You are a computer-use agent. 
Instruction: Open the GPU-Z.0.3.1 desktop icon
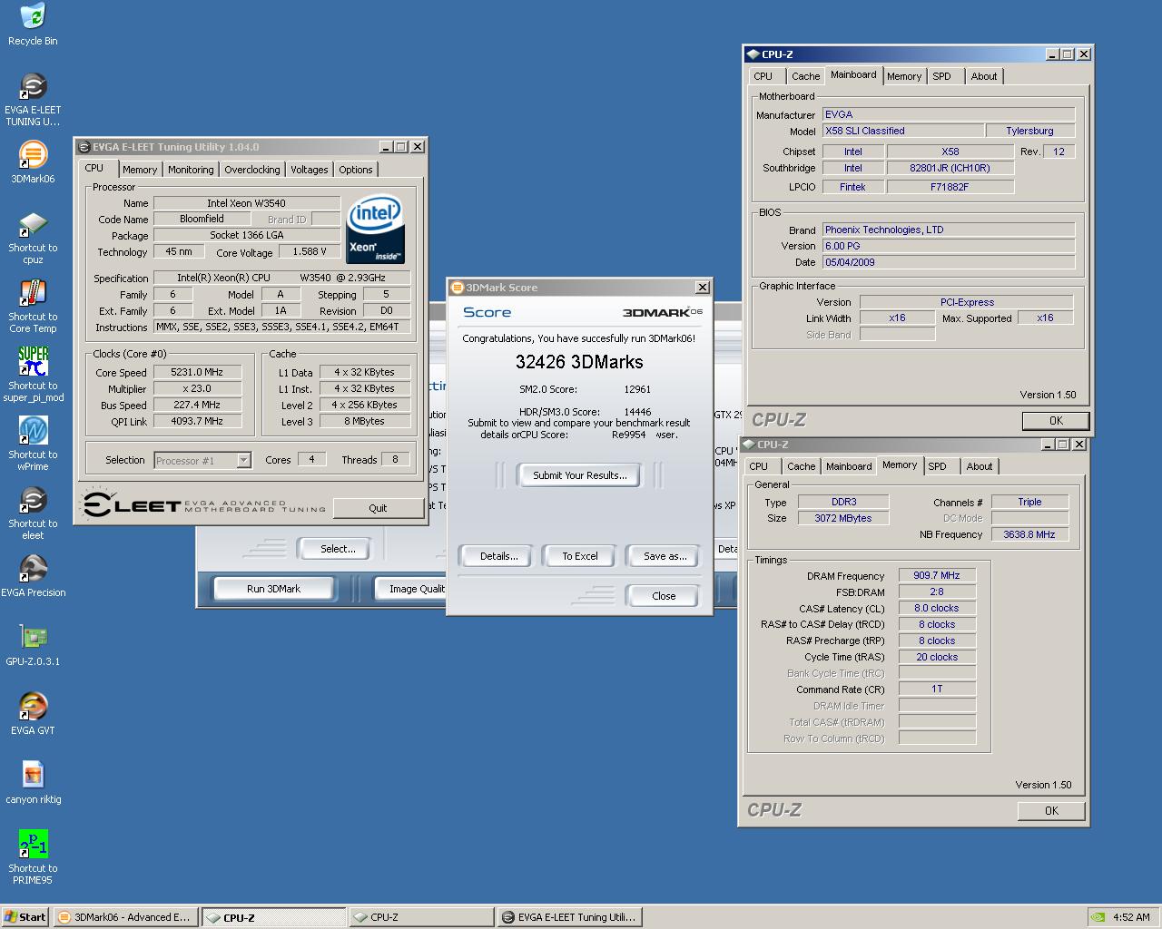(x=33, y=646)
